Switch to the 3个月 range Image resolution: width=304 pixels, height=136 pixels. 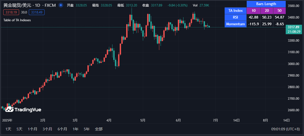[47, 129]
